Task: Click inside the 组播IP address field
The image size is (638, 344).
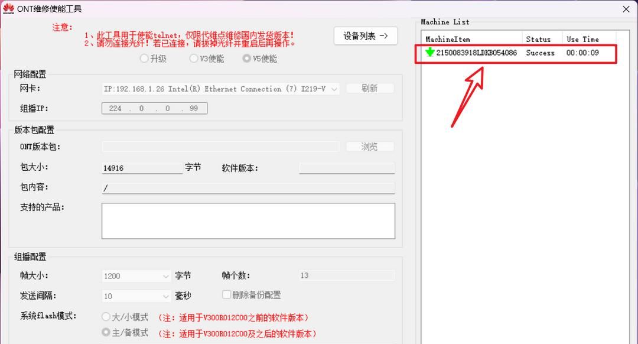Action: [x=154, y=108]
